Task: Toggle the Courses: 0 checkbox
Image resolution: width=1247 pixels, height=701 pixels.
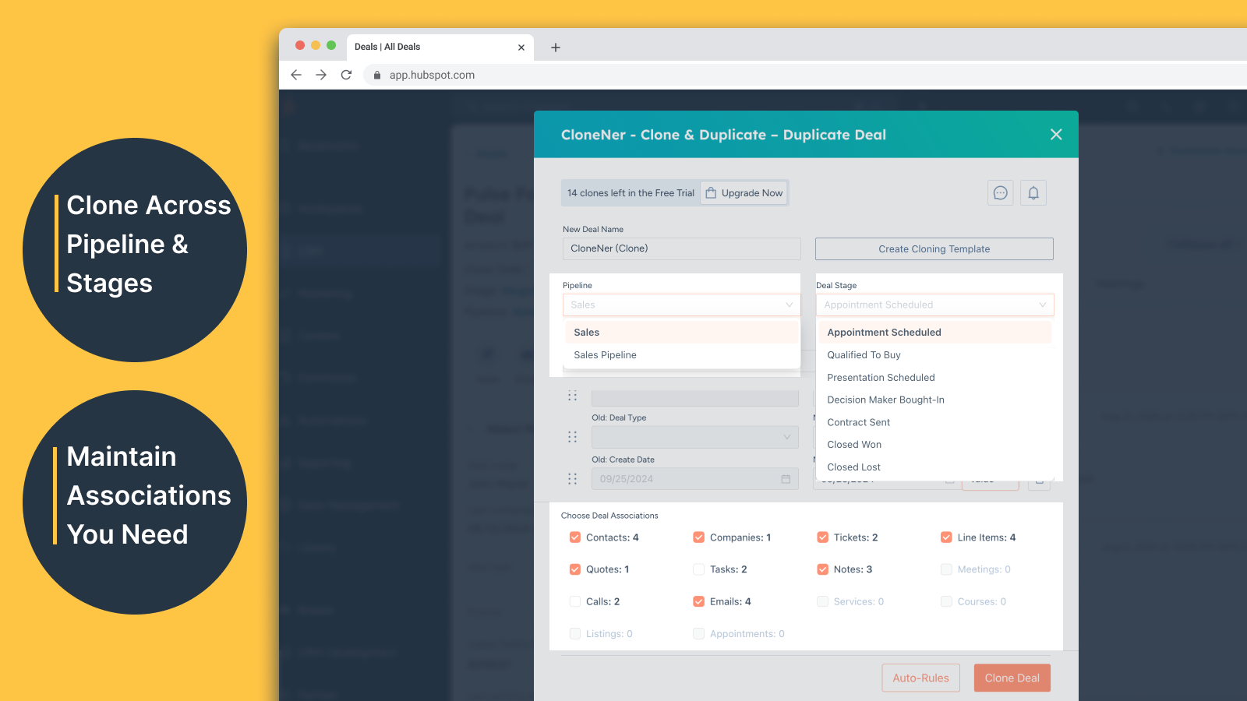Action: click(946, 601)
